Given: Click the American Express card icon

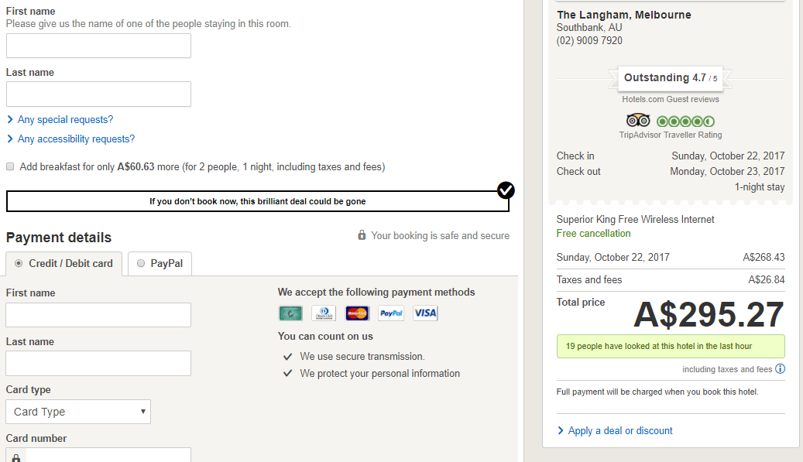Looking at the screenshot, I should tap(290, 313).
